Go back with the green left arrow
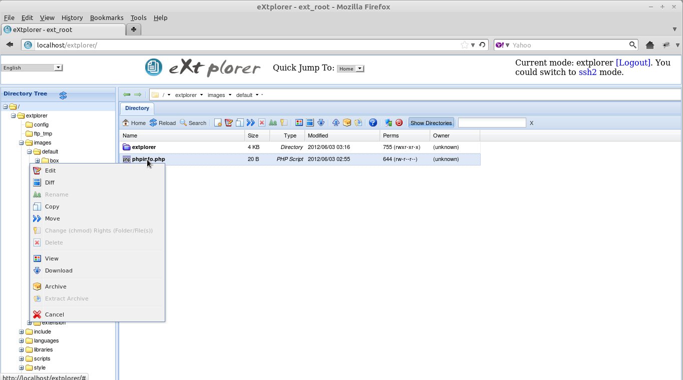683x380 pixels. click(x=127, y=94)
